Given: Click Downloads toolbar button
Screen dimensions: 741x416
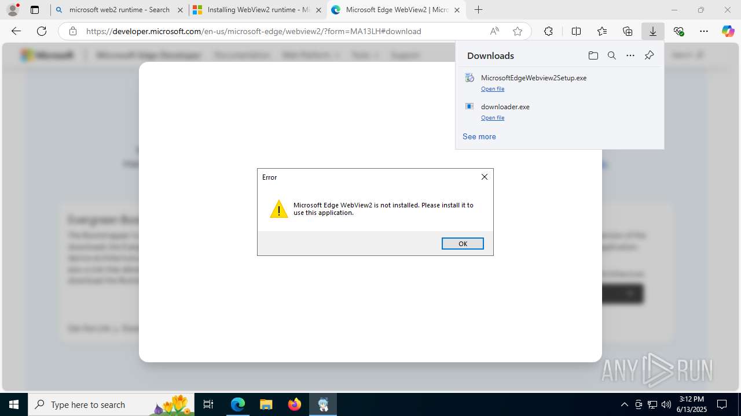Looking at the screenshot, I should (x=653, y=31).
